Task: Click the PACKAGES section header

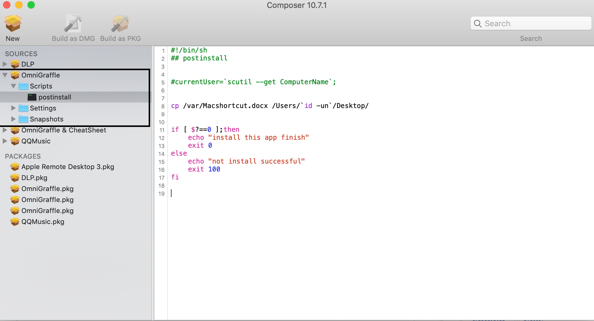Action: tap(23, 156)
